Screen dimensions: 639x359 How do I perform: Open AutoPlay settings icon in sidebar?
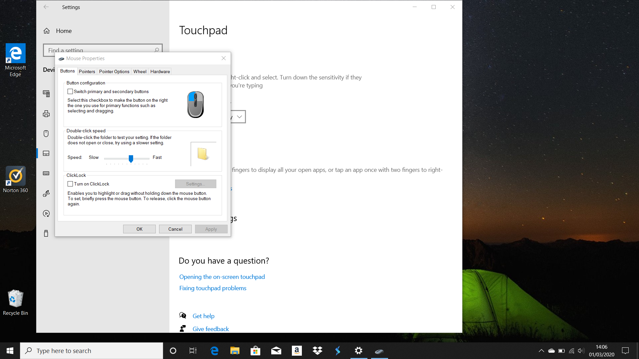click(46, 213)
